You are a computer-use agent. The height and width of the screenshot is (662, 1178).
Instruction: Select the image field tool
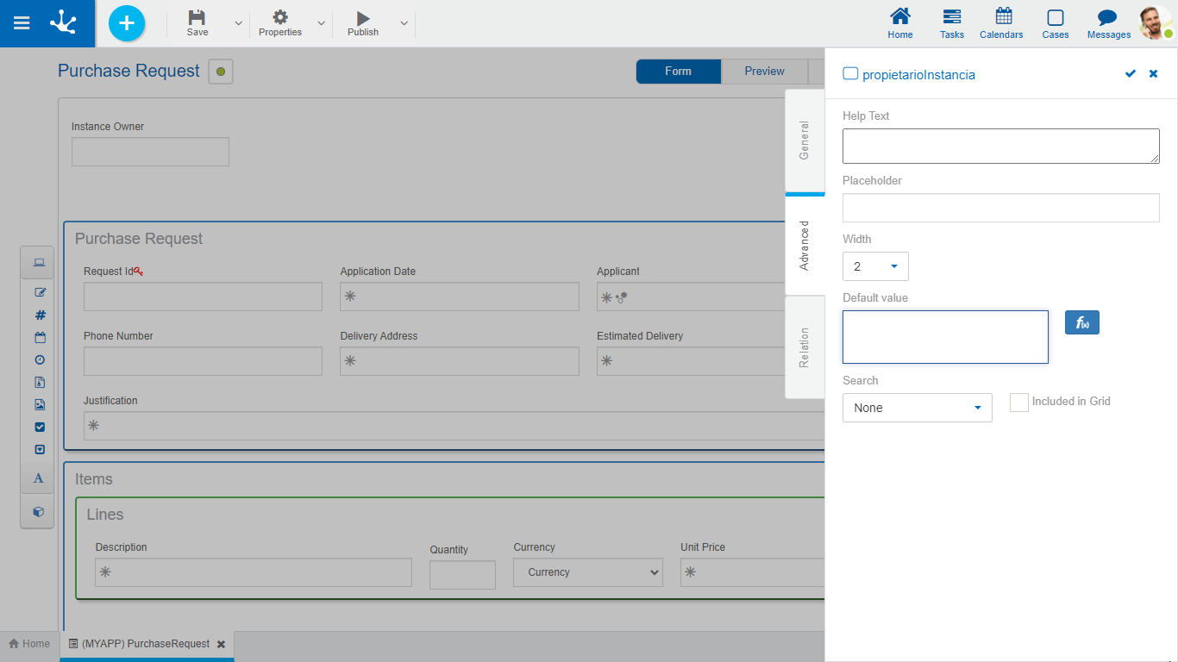(x=39, y=404)
